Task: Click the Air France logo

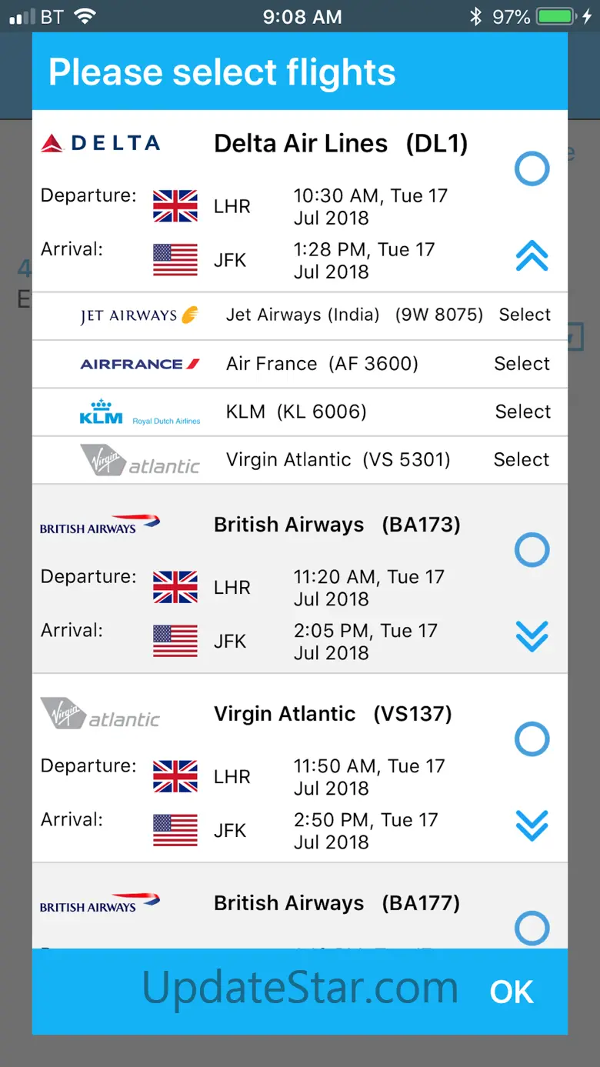Action: pyautogui.click(x=140, y=364)
